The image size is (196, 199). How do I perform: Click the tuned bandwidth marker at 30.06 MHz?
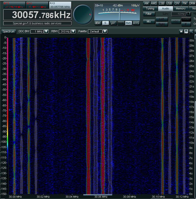coord(98,195)
